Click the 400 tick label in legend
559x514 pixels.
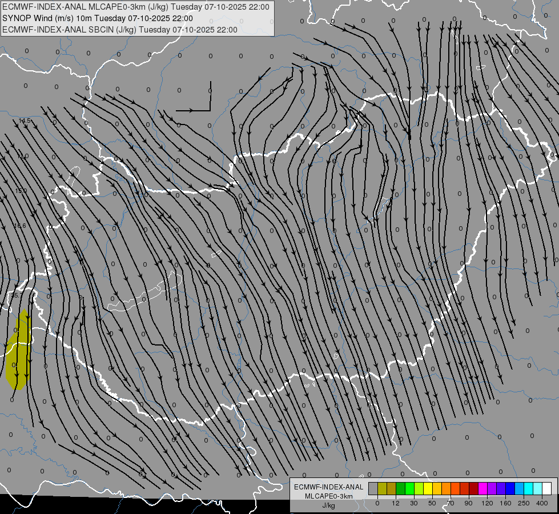tap(542, 503)
